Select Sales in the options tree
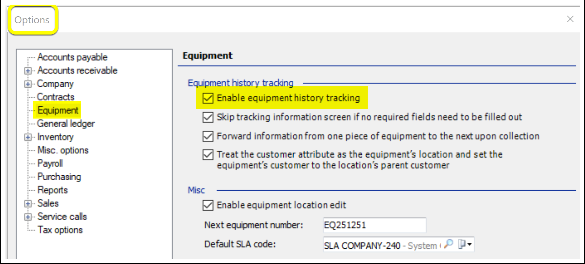The image size is (585, 264). point(48,203)
